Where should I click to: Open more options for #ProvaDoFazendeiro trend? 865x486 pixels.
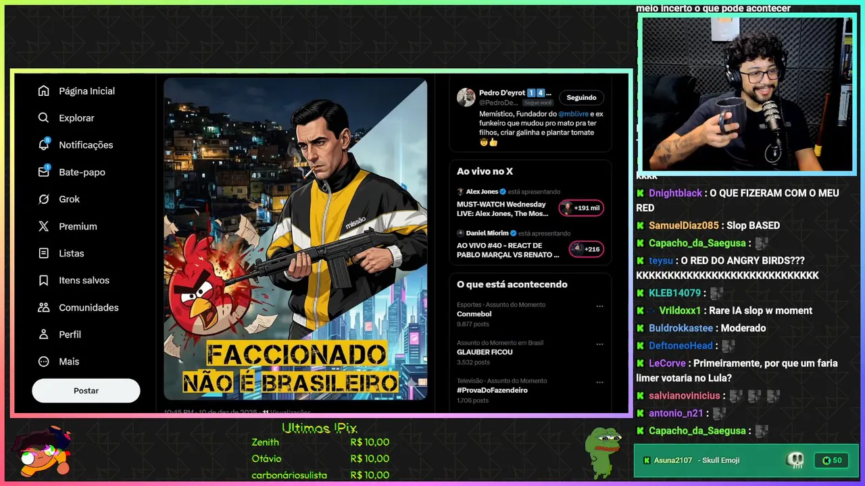tap(599, 382)
